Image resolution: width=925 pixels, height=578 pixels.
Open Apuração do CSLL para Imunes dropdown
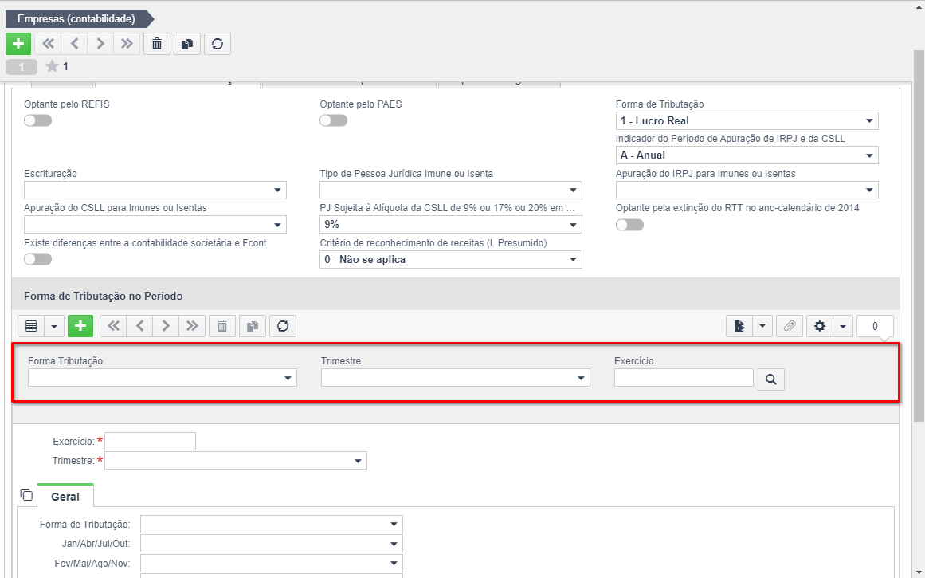(x=155, y=224)
